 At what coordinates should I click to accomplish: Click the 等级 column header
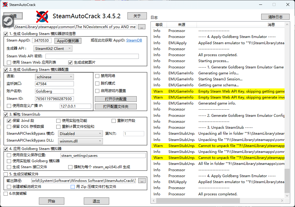[x=159, y=25]
